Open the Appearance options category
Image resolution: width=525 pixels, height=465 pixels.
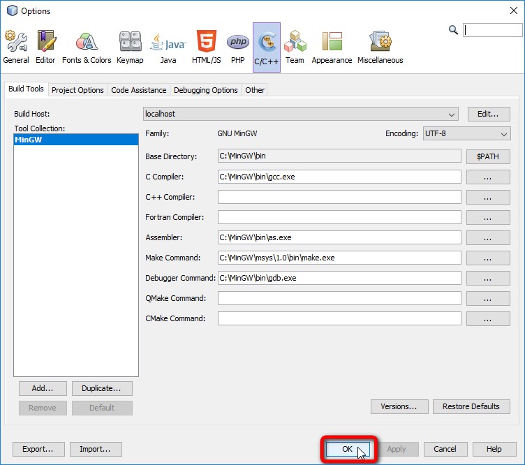(332, 47)
